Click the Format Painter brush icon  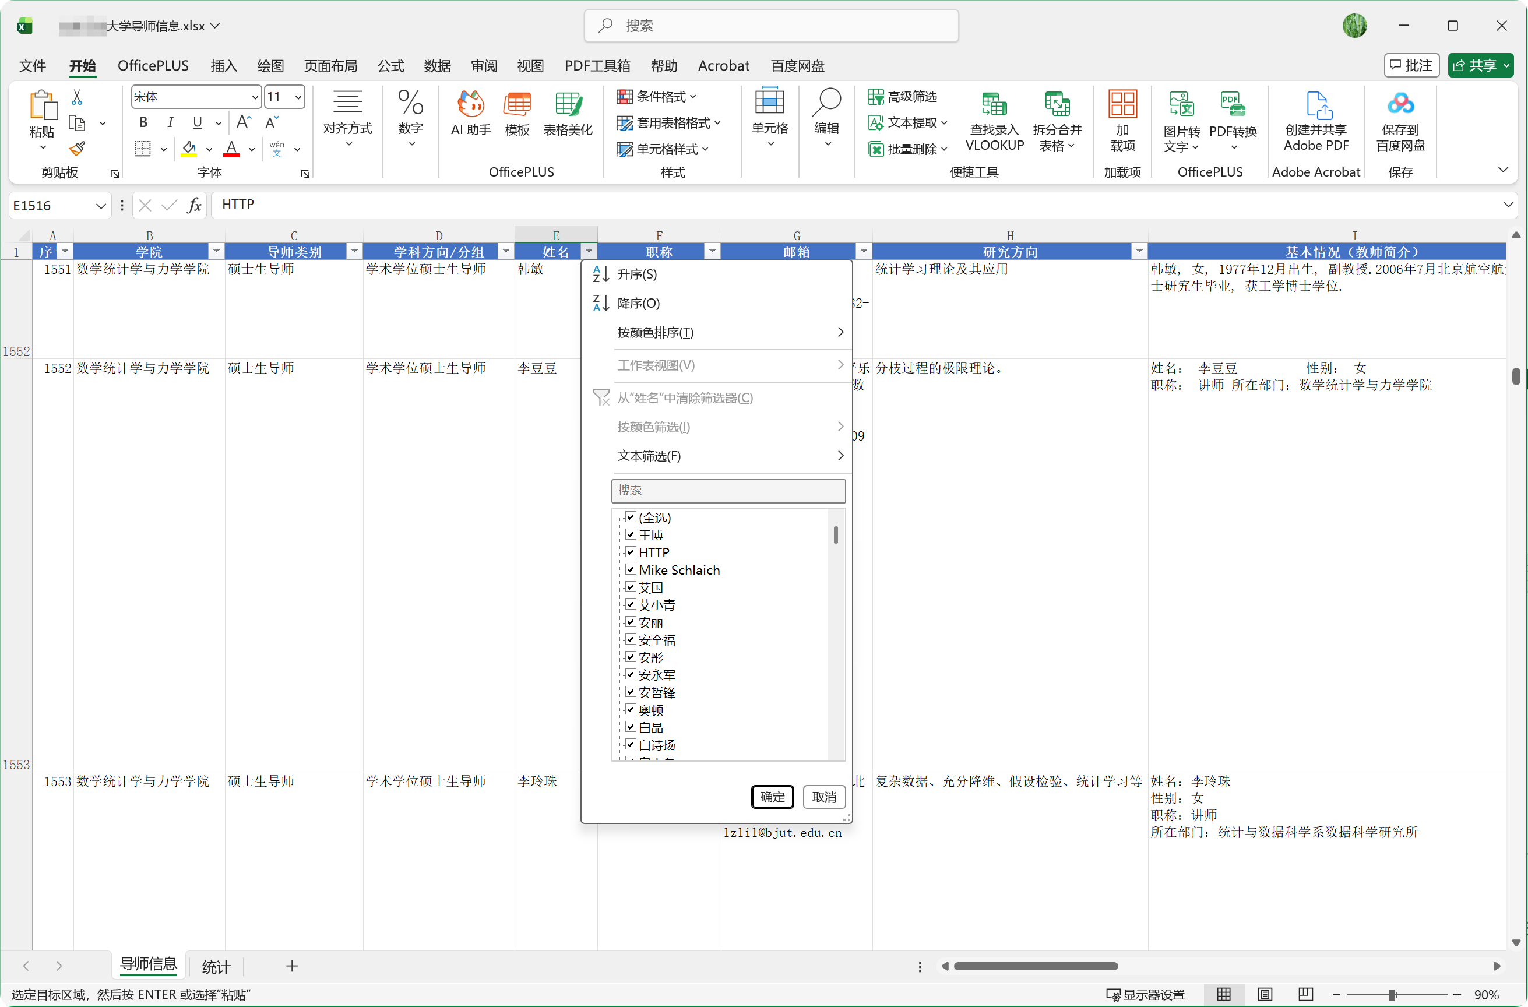click(77, 149)
